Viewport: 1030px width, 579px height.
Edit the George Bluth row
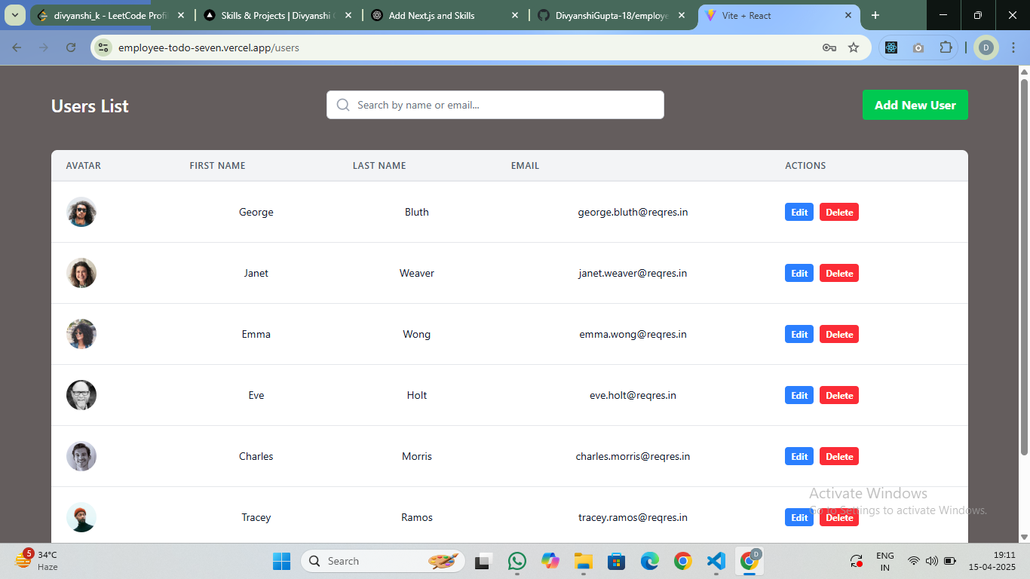(x=799, y=212)
